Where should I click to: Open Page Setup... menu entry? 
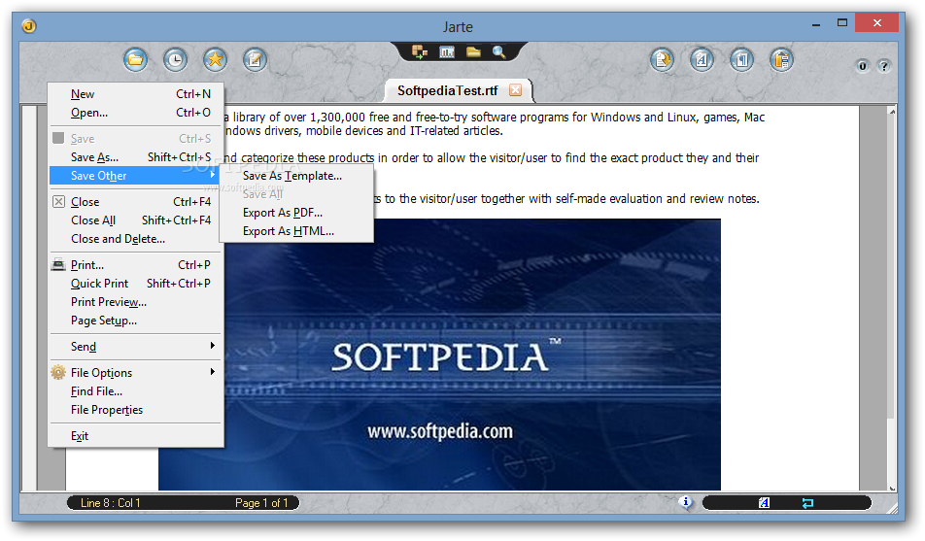pos(137,321)
